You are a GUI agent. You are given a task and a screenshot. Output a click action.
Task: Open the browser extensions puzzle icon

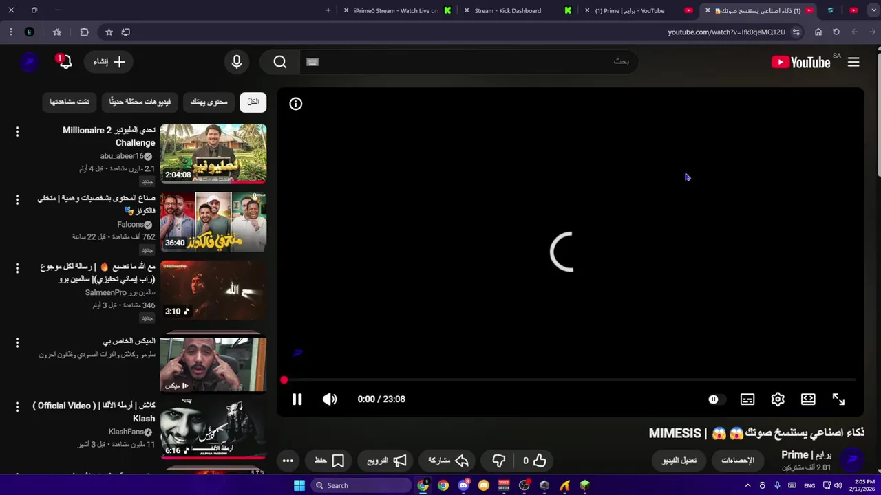pyautogui.click(x=84, y=32)
